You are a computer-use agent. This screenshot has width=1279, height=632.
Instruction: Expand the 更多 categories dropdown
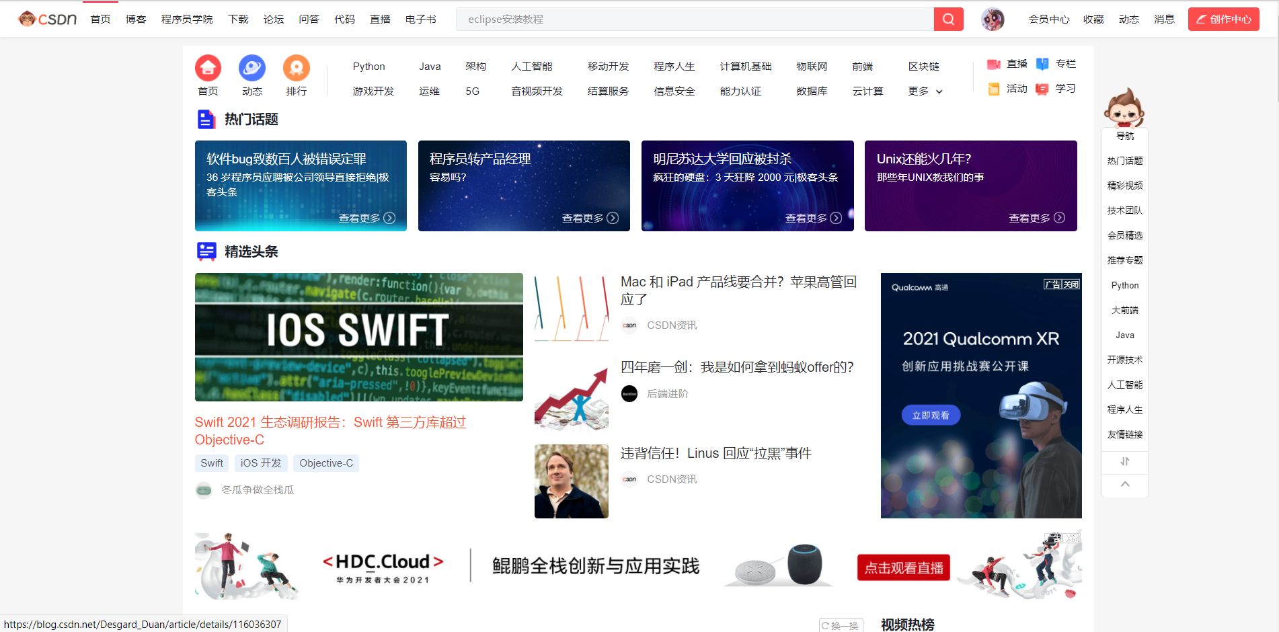click(925, 91)
